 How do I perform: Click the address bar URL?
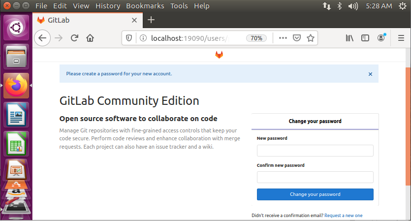coord(190,38)
